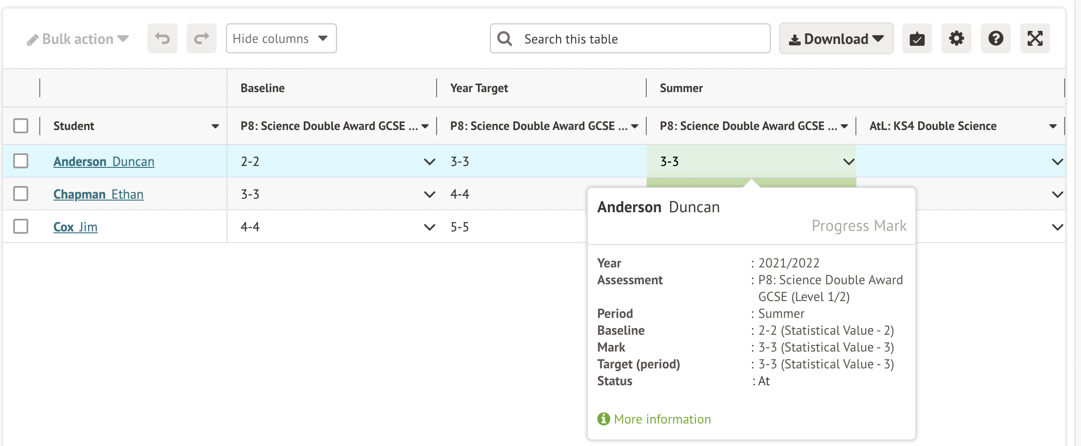Image resolution: width=1081 pixels, height=446 pixels.
Task: Expand table to fullscreen
Action: coord(1035,38)
